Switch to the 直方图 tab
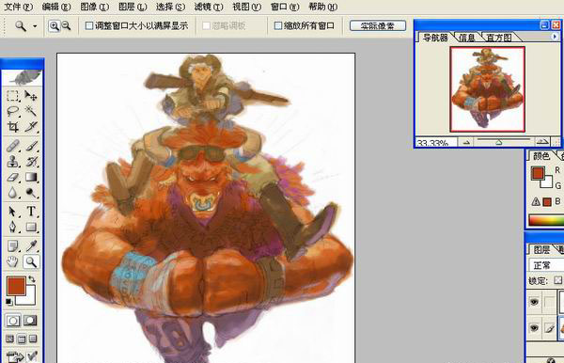 498,38
